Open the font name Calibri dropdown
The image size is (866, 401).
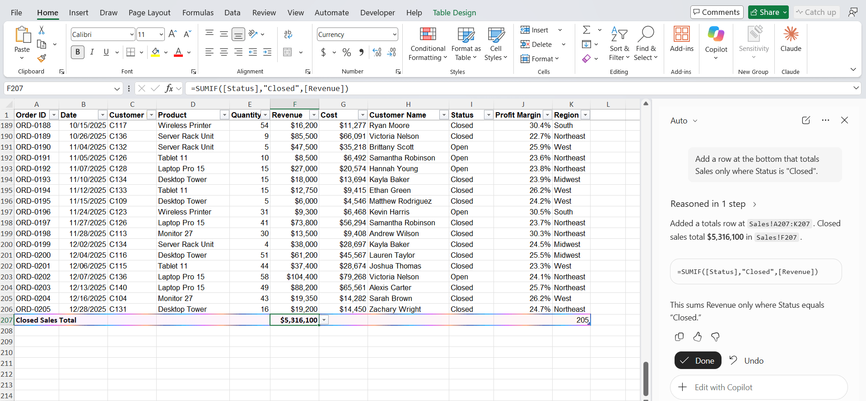(132, 34)
